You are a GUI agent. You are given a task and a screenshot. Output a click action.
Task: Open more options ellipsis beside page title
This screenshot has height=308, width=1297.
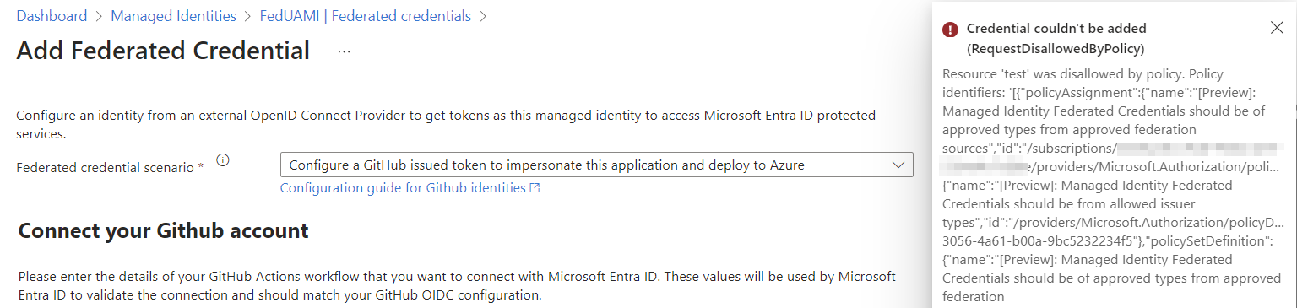344,51
